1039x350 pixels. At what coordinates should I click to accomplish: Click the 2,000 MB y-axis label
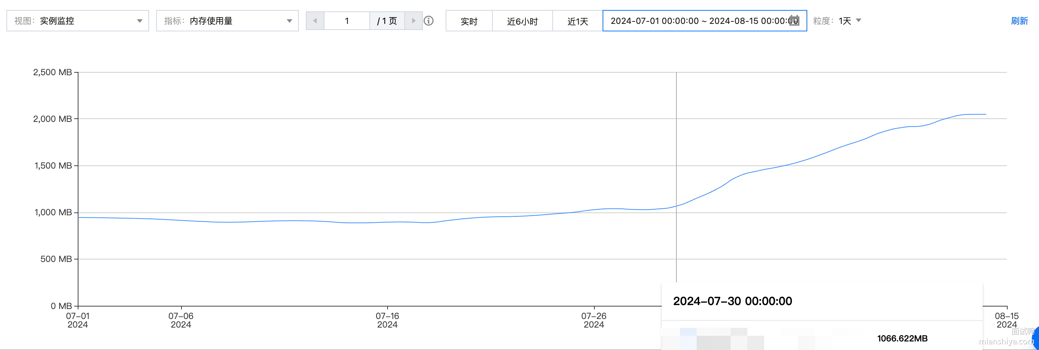[52, 119]
